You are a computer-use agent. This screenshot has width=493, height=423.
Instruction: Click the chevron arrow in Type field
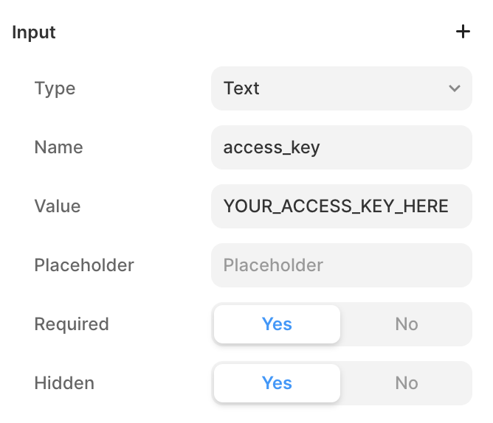455,88
